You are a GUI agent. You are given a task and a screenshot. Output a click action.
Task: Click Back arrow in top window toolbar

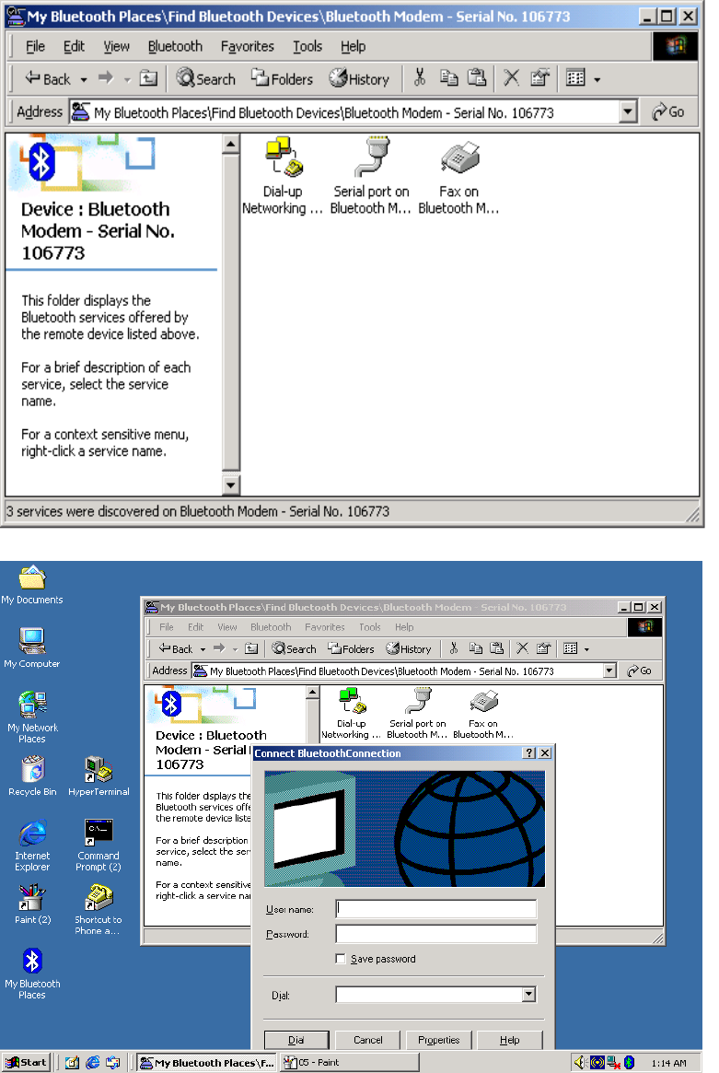[47, 78]
